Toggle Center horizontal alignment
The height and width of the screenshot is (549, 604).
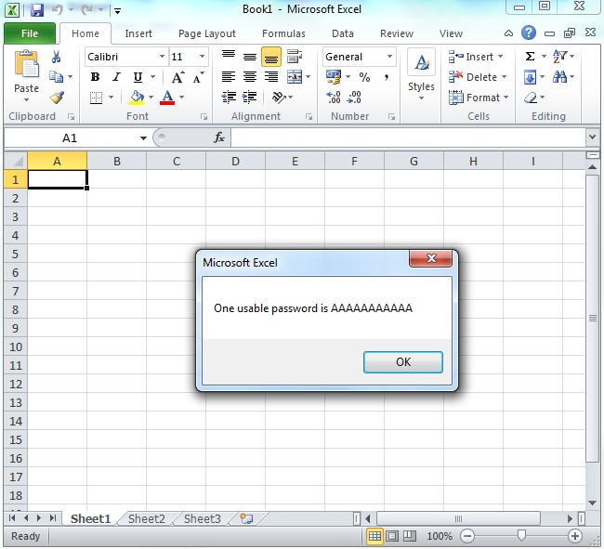(x=250, y=77)
